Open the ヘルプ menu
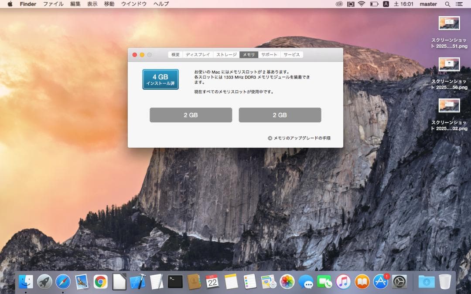Viewport: 471px width, 294px height. (x=160, y=4)
